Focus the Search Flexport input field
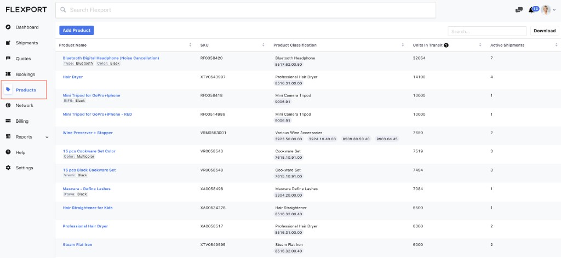561x258 pixels. tap(245, 10)
